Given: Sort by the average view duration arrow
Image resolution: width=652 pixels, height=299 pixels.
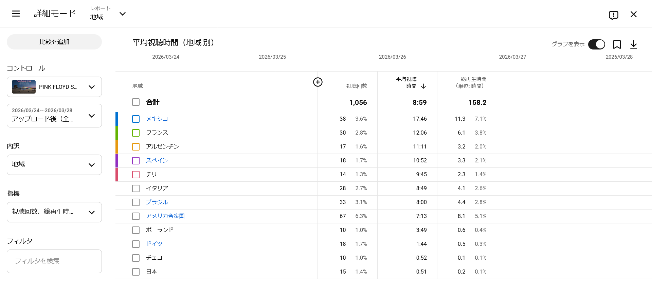Looking at the screenshot, I should (x=423, y=86).
